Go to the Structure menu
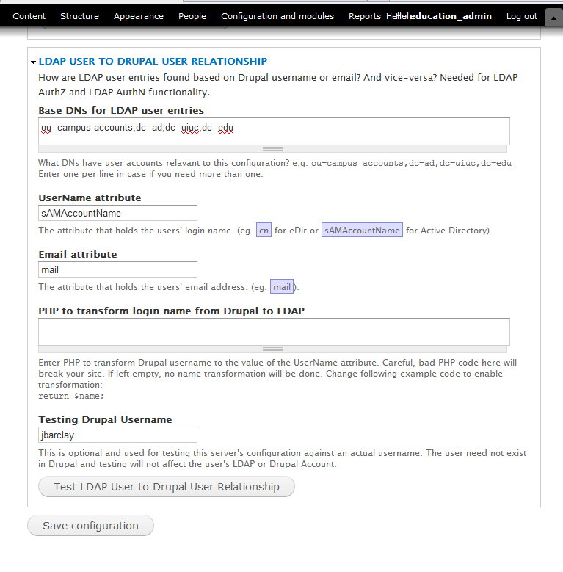The width and height of the screenshot is (563, 572). pos(79,16)
